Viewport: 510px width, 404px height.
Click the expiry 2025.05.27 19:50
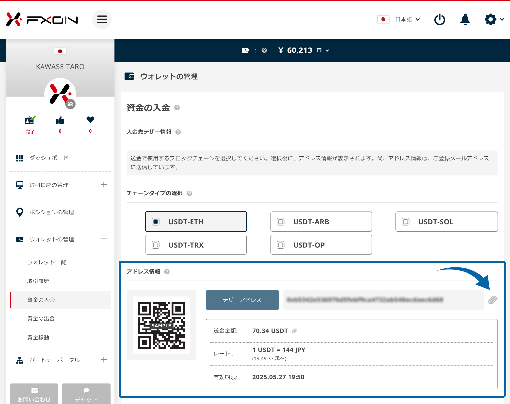[x=278, y=377]
